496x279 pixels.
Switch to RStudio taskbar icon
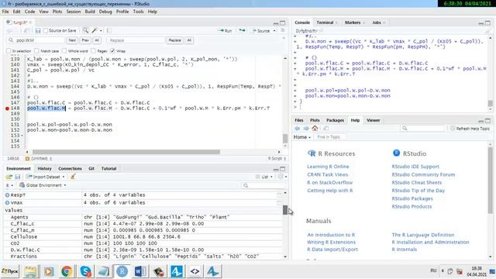(122, 271)
